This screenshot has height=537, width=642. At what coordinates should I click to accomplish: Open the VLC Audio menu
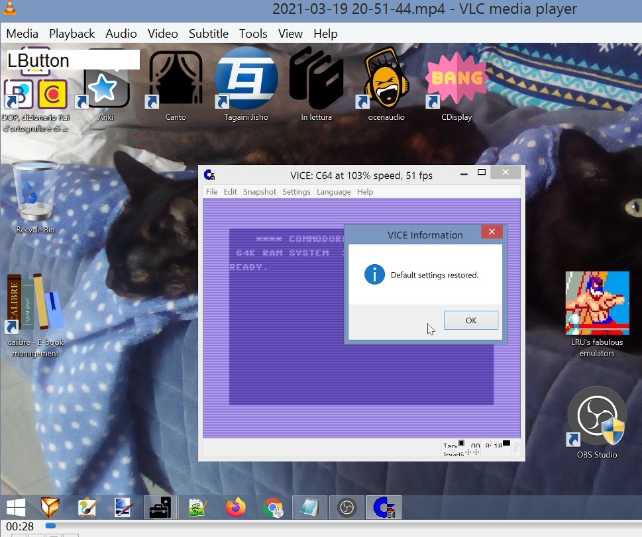121,34
